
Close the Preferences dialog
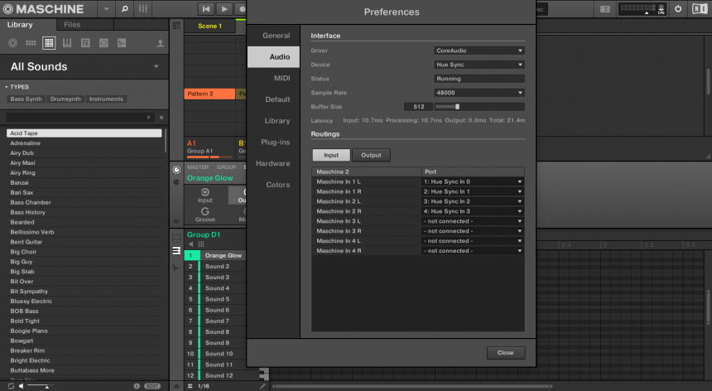click(x=505, y=353)
